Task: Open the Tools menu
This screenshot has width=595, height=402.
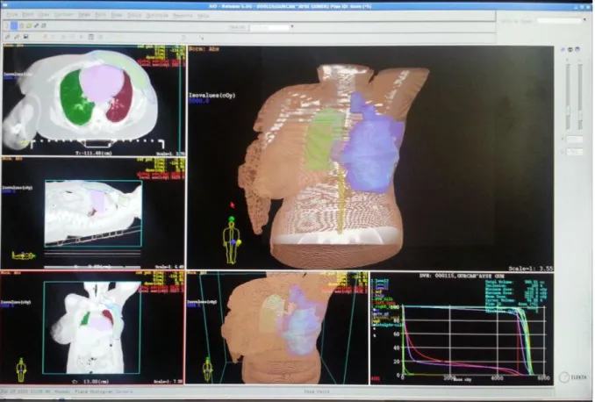Action: pos(134,15)
